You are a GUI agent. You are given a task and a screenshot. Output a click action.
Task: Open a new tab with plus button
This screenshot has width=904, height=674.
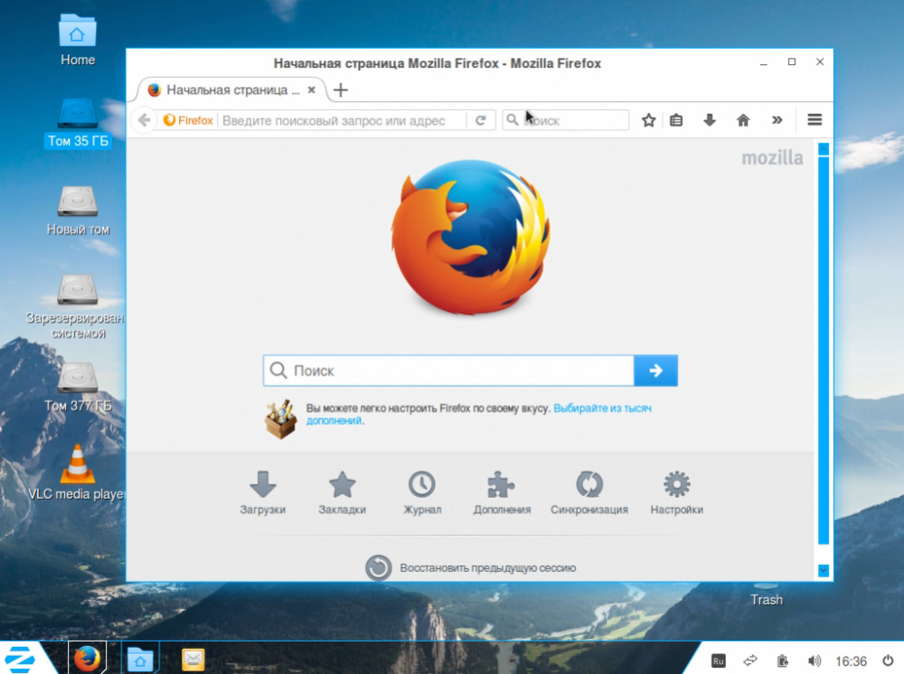[341, 89]
